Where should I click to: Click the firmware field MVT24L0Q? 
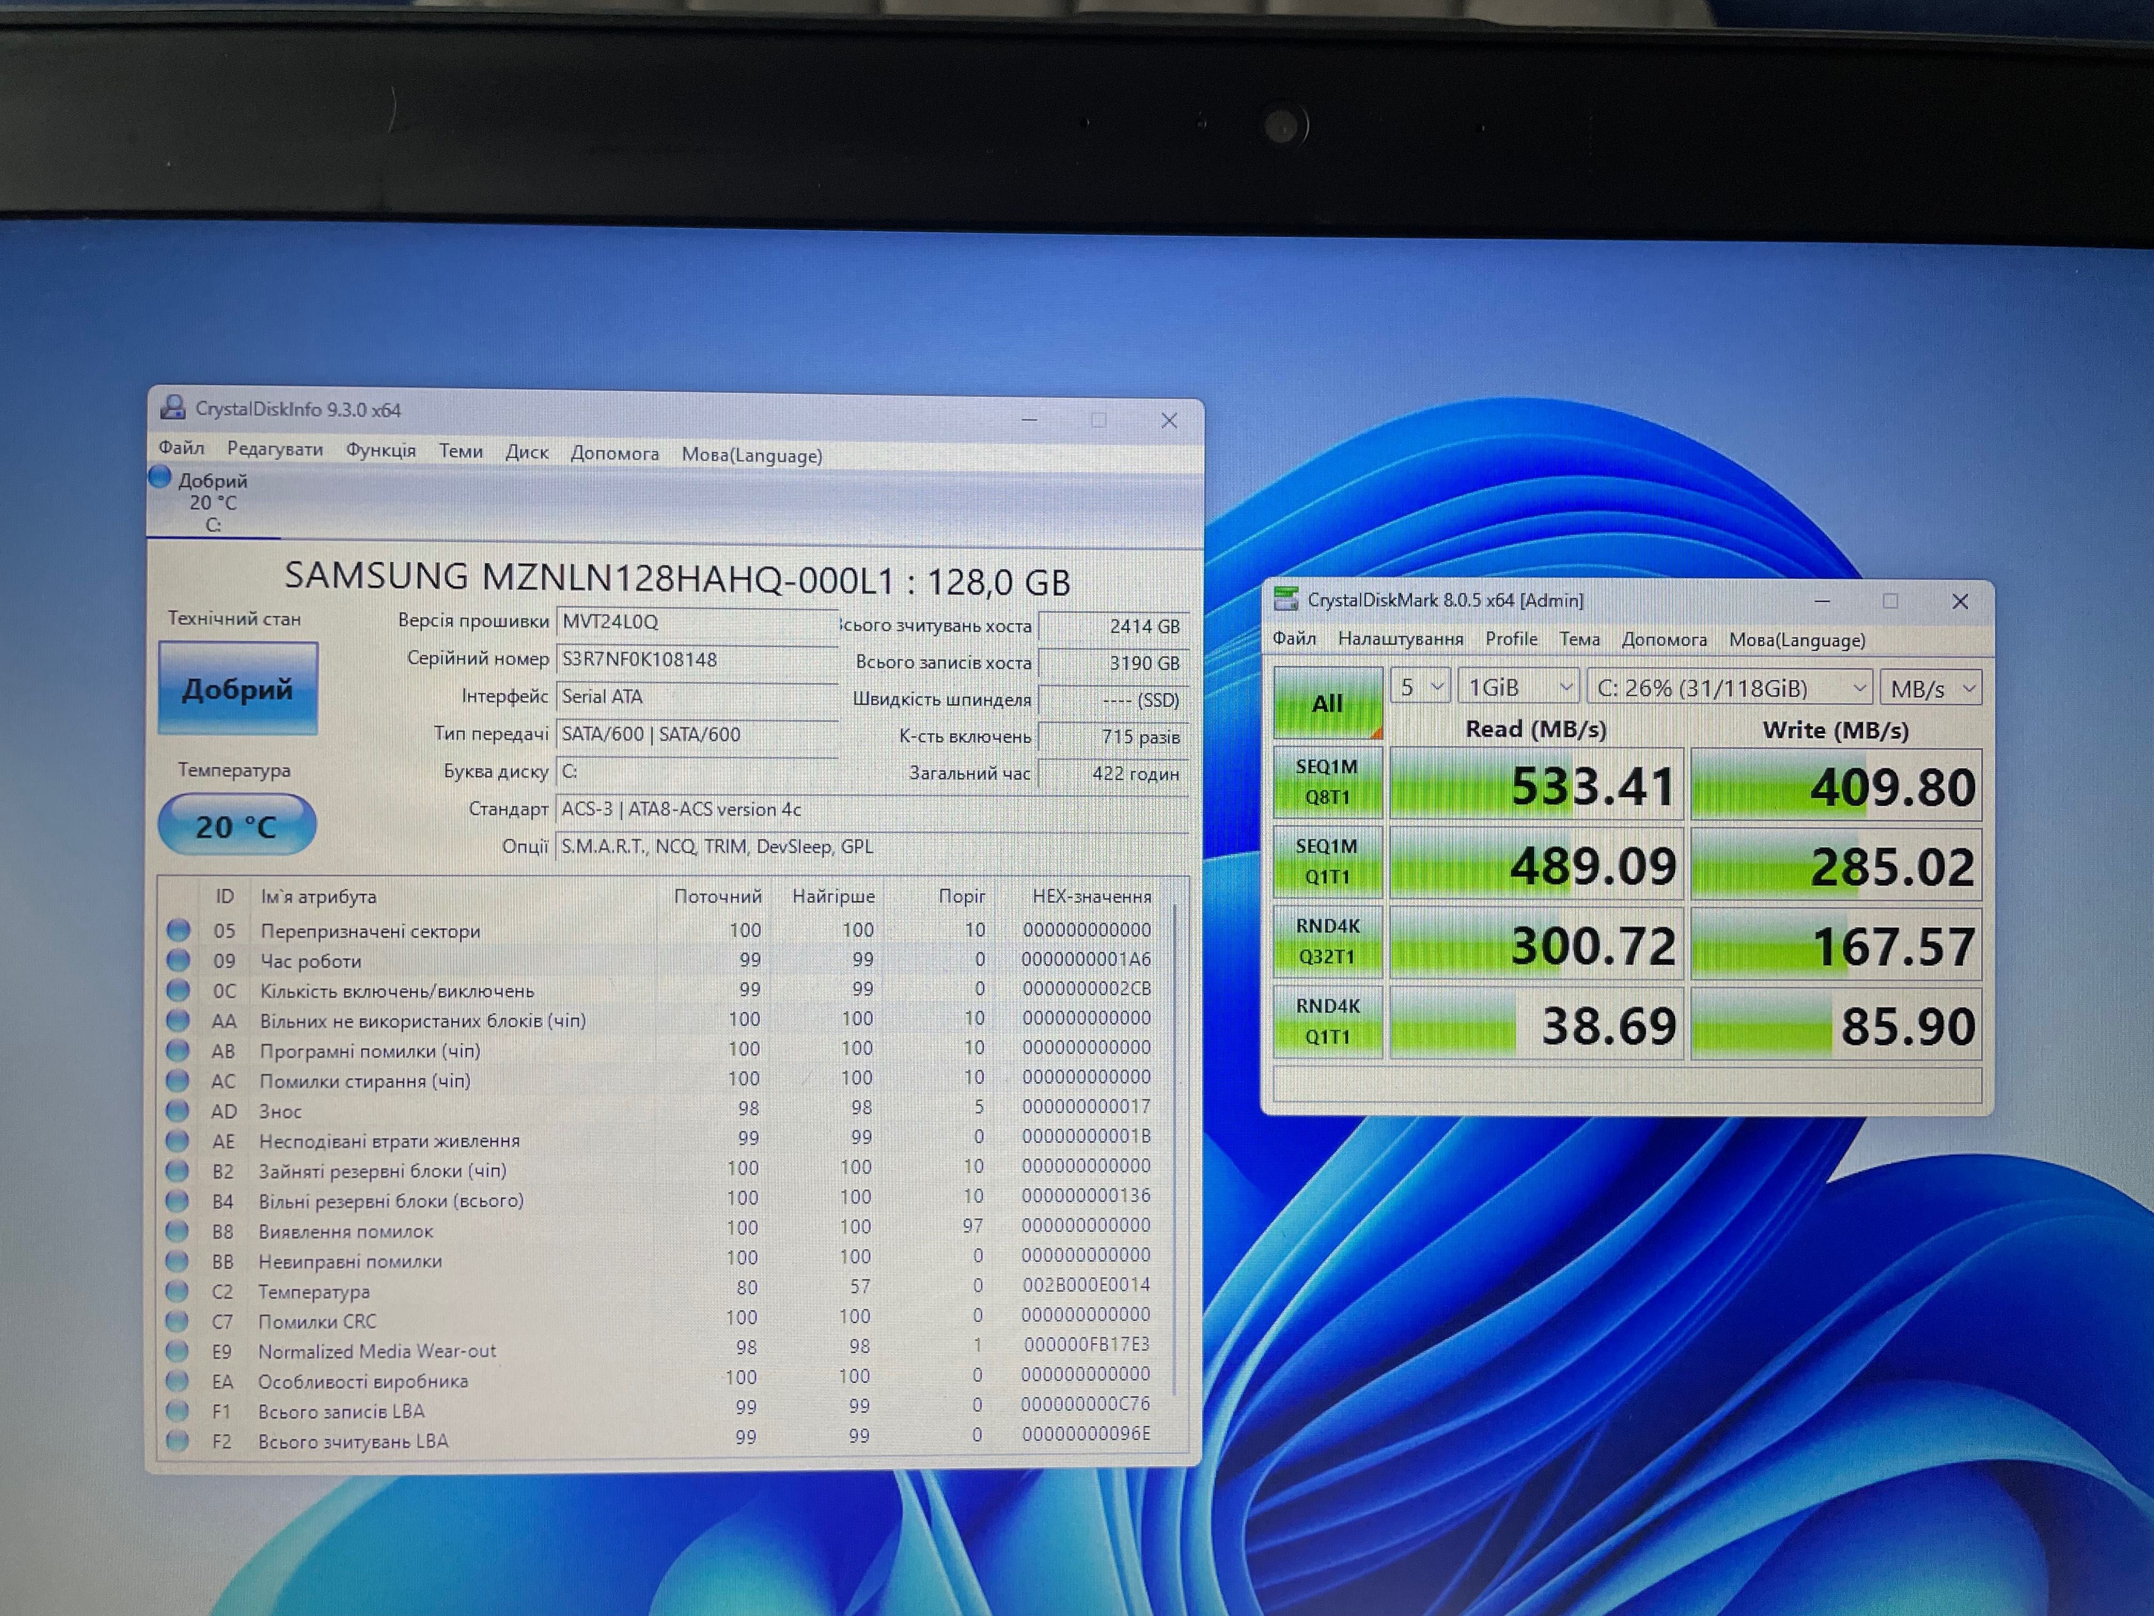696,621
